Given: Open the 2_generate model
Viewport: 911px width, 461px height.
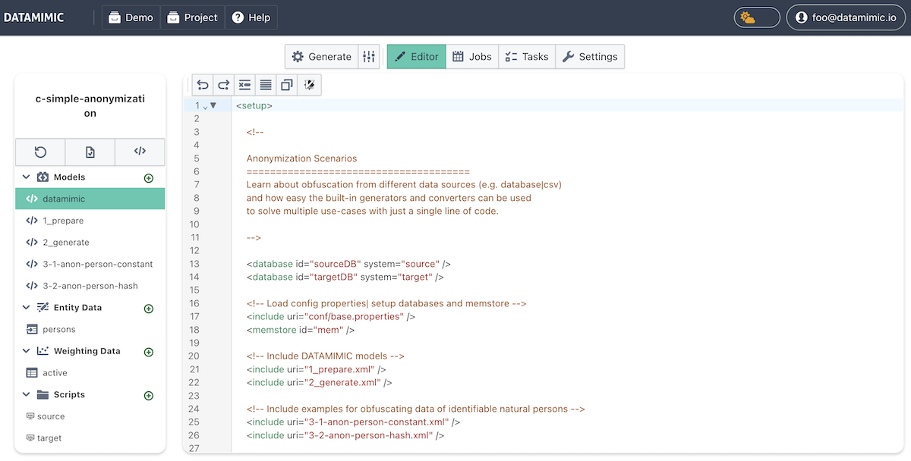Looking at the screenshot, I should (x=90, y=243).
